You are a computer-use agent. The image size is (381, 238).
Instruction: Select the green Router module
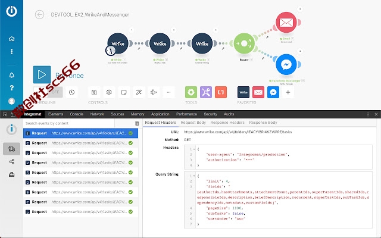coord(244,43)
